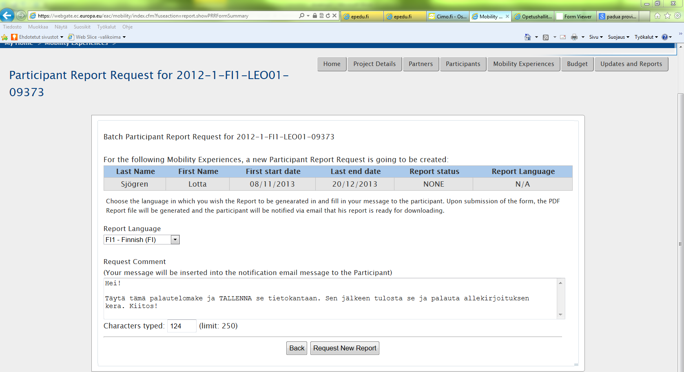Click the security lock icon in address bar
The image size is (684, 372).
coord(315,15)
